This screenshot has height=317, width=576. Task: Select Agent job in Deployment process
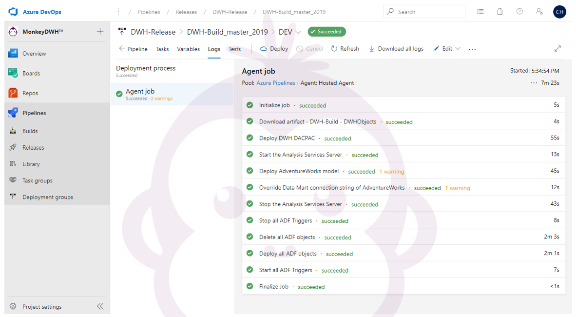[x=172, y=94]
